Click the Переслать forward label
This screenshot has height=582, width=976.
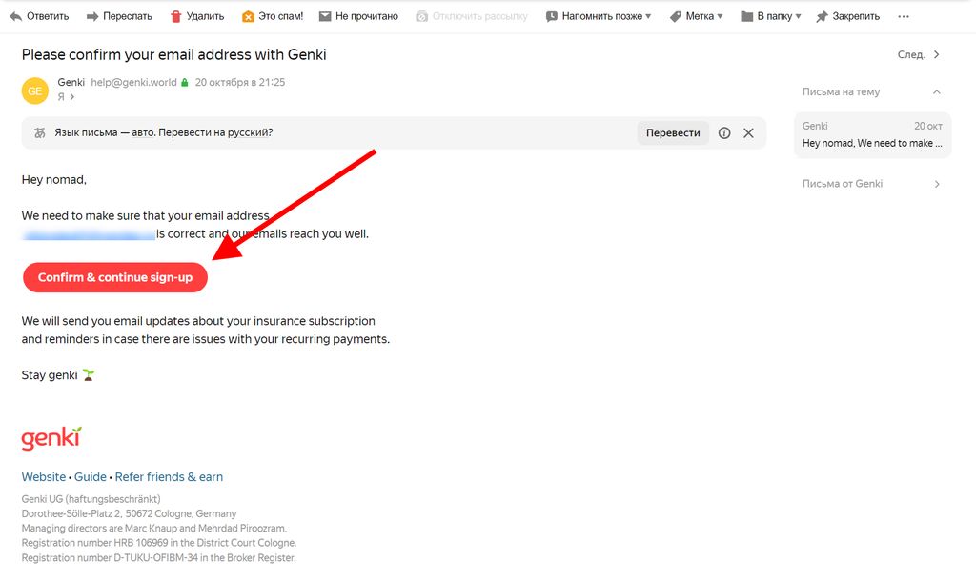coord(128,16)
